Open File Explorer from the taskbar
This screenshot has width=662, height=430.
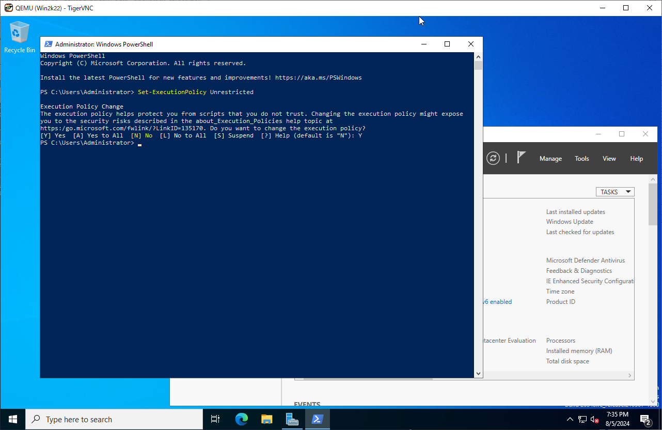tap(266, 419)
